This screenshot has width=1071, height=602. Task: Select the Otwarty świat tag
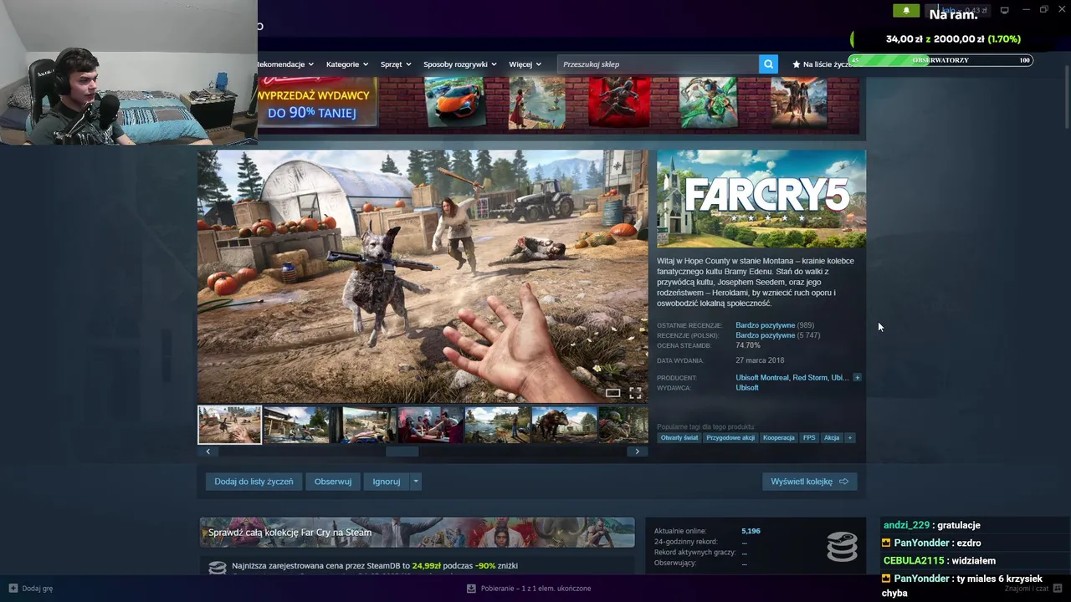click(x=679, y=438)
